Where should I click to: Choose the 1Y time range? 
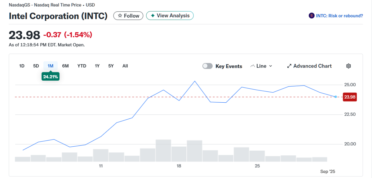click(97, 66)
